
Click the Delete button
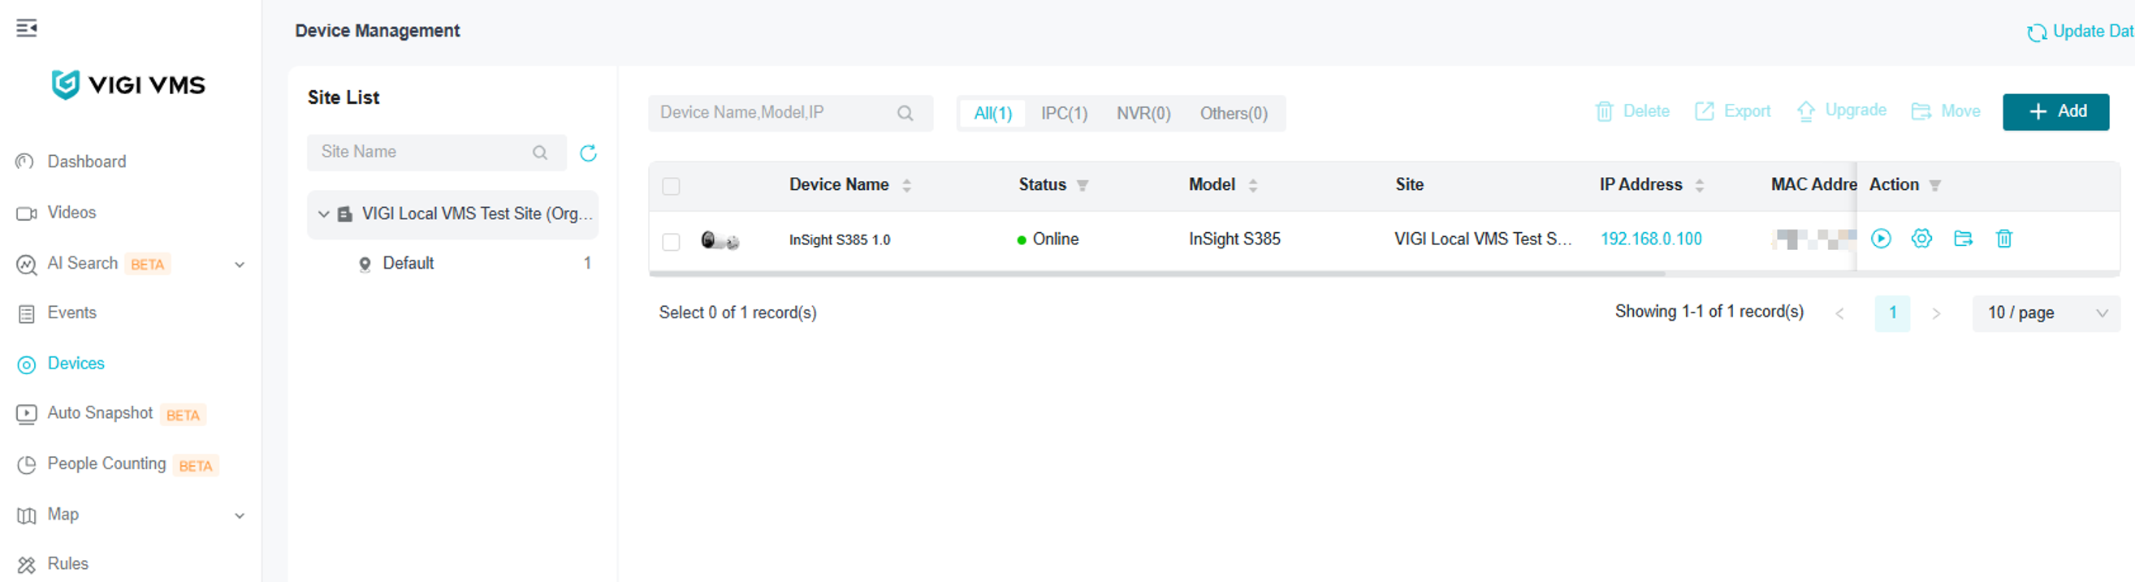tap(1633, 111)
